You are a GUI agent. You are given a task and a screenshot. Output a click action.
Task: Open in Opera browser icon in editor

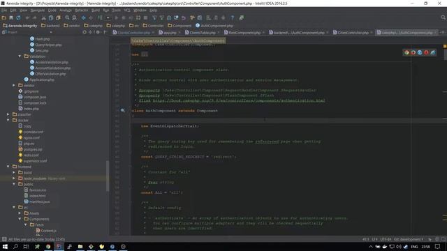click(426, 52)
